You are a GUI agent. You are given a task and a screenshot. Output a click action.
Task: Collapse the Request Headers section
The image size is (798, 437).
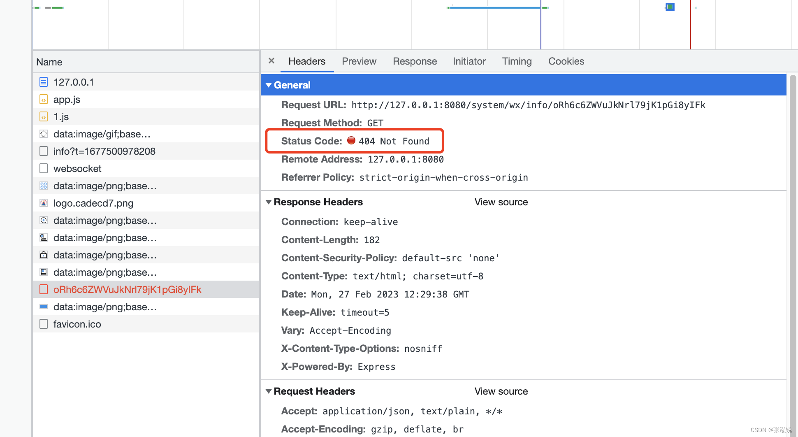pos(269,391)
